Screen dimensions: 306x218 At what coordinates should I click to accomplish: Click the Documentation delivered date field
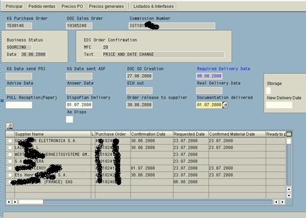tap(209, 105)
